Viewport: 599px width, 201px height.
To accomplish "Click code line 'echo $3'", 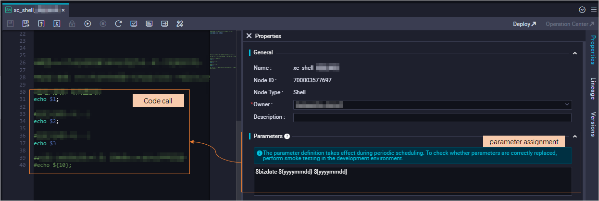I will pos(45,143).
